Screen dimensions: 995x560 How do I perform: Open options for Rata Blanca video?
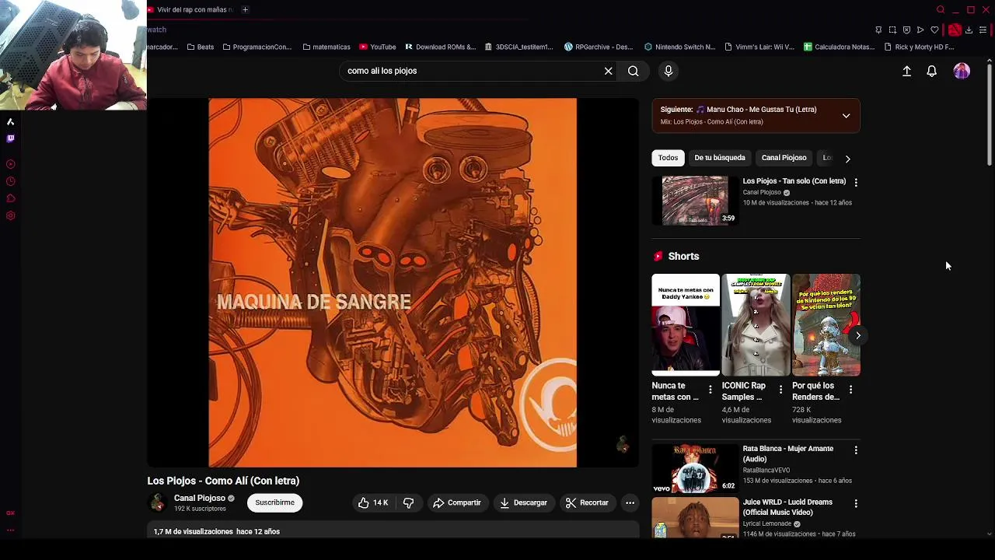(x=856, y=450)
